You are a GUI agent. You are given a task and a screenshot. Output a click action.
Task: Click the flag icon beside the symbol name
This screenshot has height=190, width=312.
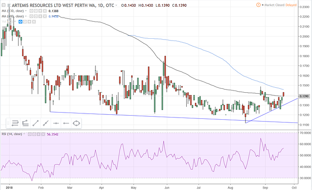click(9, 5)
